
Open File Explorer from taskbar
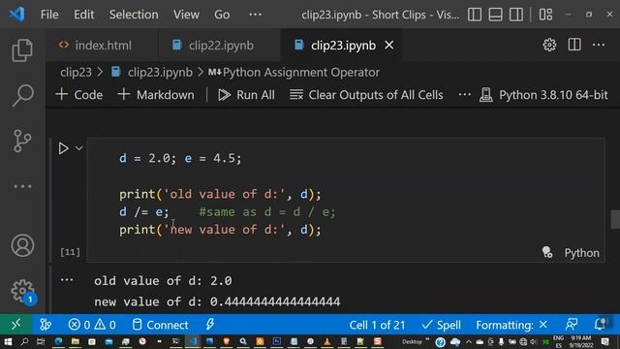76,341
